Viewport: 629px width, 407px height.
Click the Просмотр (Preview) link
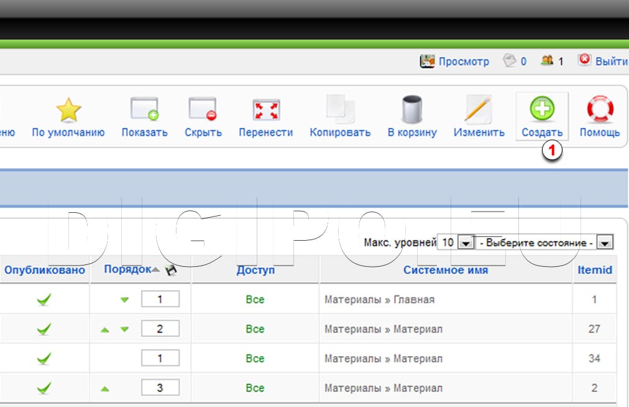(463, 61)
